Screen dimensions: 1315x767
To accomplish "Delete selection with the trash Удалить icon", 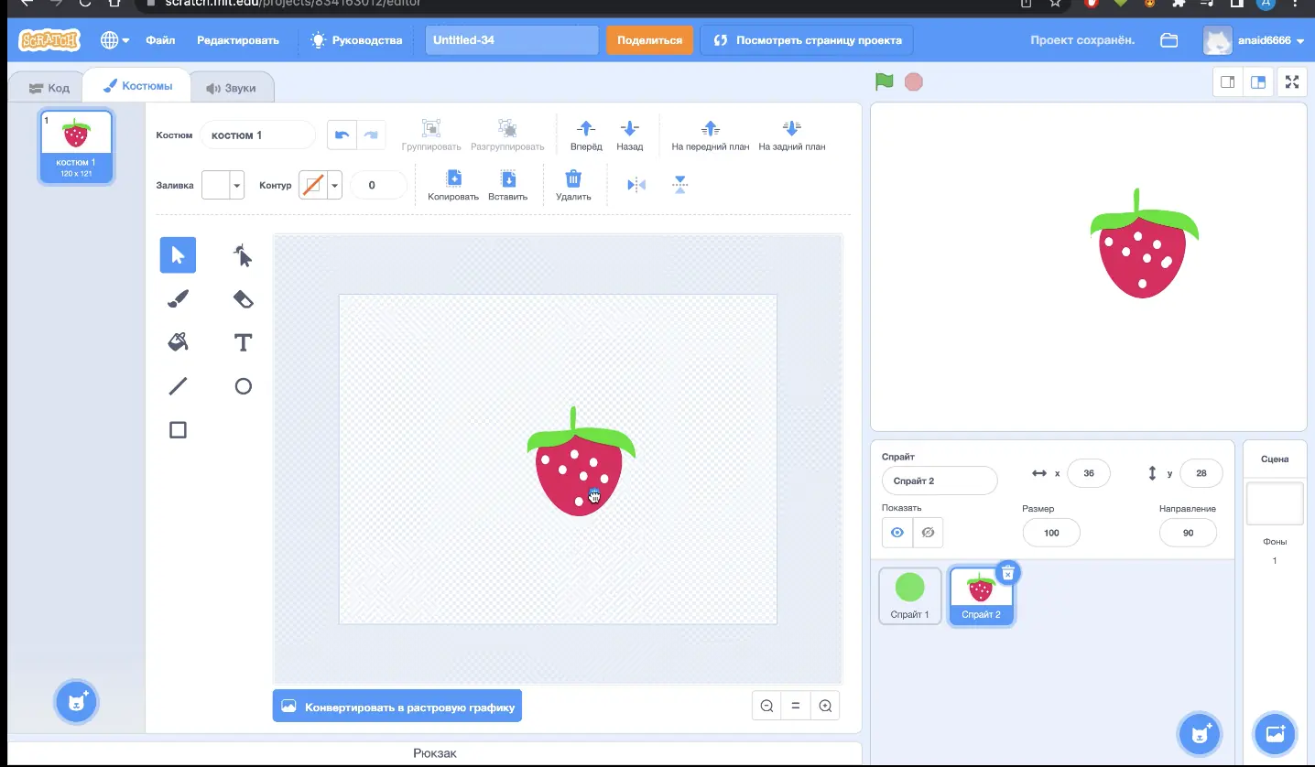I will 573,184.
